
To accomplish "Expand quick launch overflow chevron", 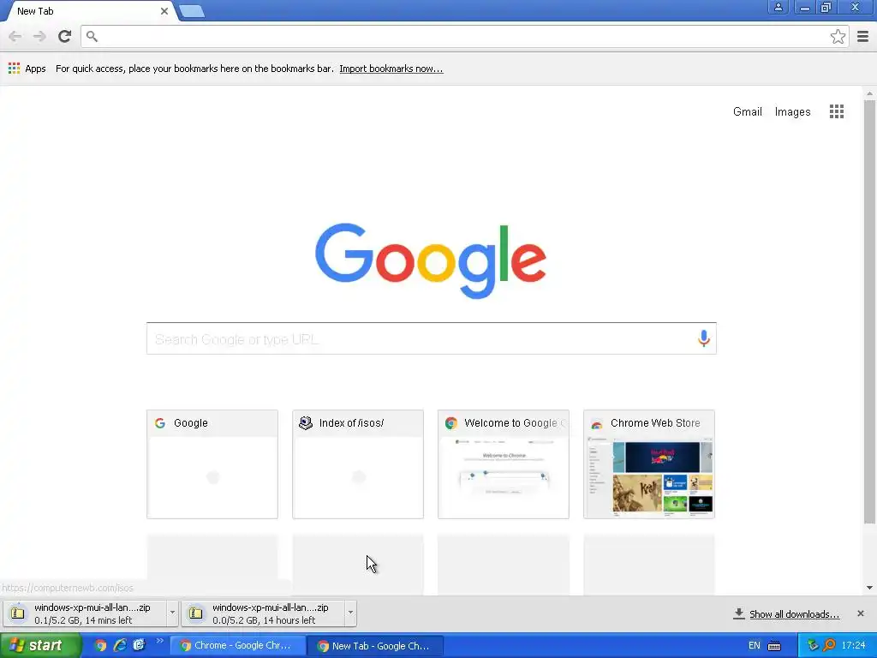I will point(159,641).
